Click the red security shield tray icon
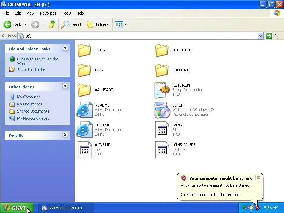Image resolution: width=284 pixels, height=213 pixels. (257, 208)
